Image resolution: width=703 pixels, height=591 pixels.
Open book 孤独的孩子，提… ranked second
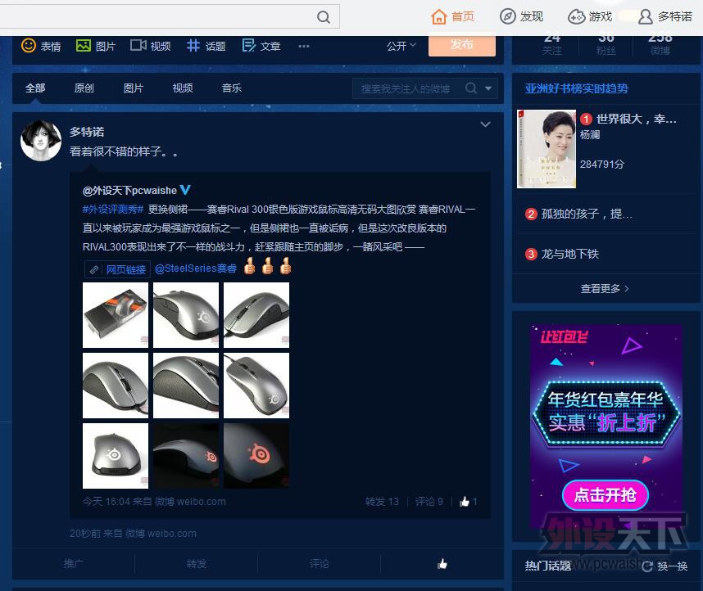[587, 214]
